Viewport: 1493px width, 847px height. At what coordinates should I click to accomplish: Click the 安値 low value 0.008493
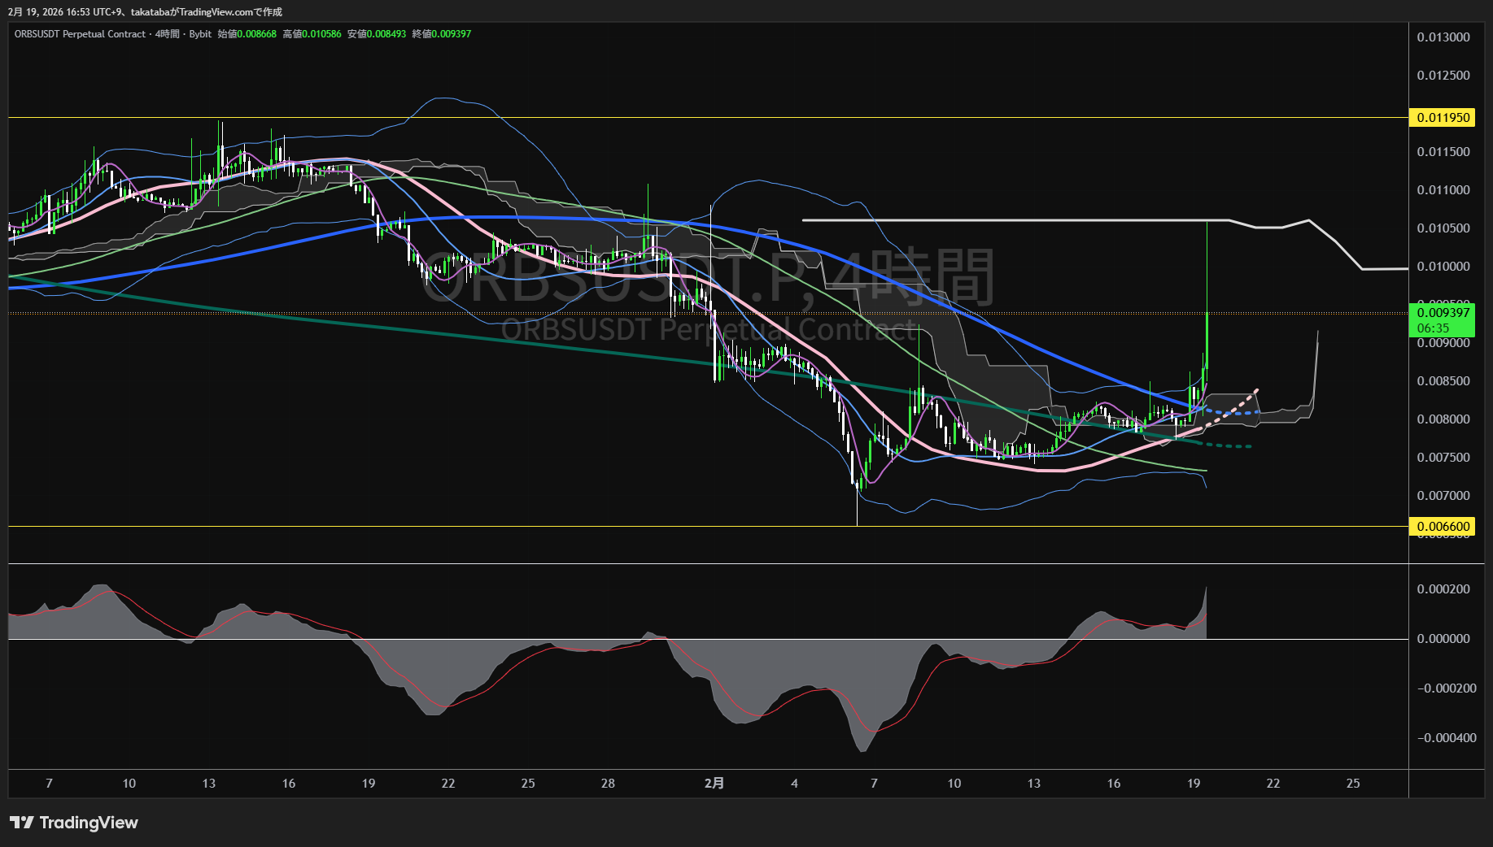coord(386,34)
